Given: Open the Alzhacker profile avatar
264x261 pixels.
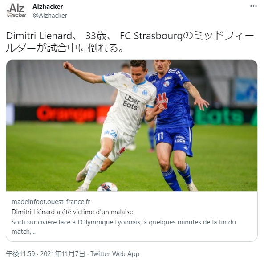Looking at the screenshot, I should tap(16, 11).
